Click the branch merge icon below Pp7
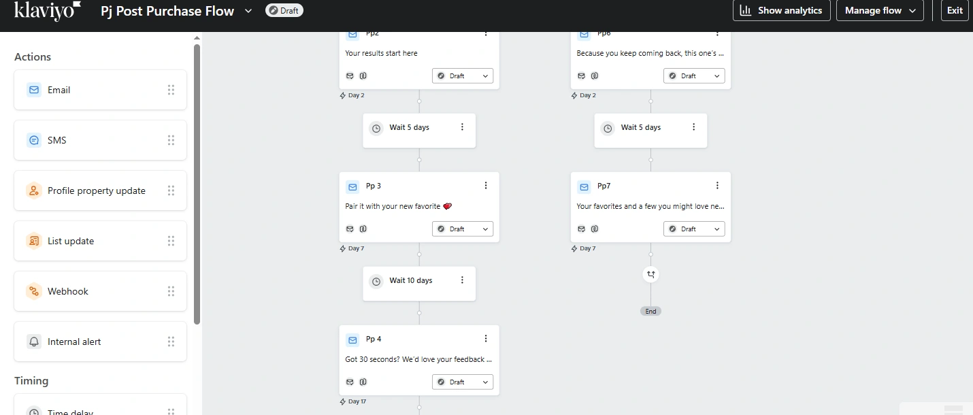 click(650, 274)
